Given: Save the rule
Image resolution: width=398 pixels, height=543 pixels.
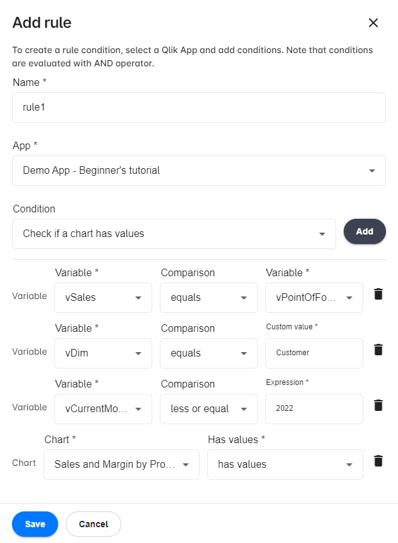Looking at the screenshot, I should tap(35, 524).
